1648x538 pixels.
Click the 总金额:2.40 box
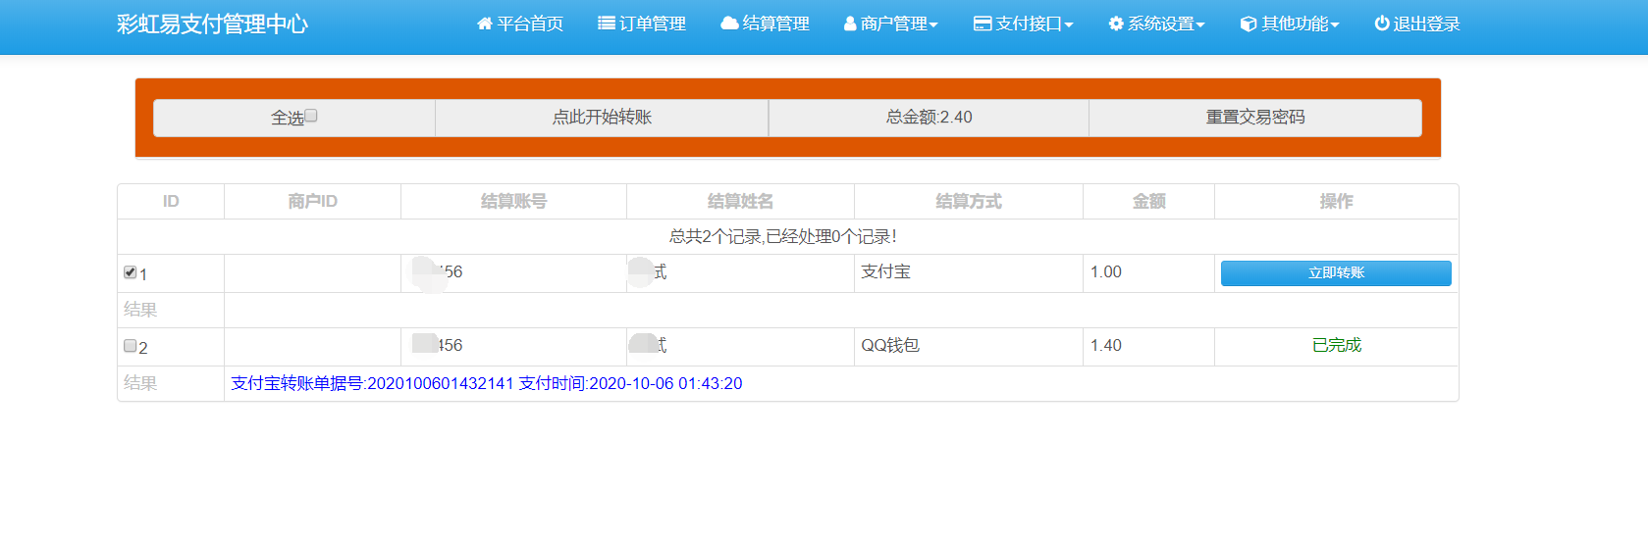[929, 118]
